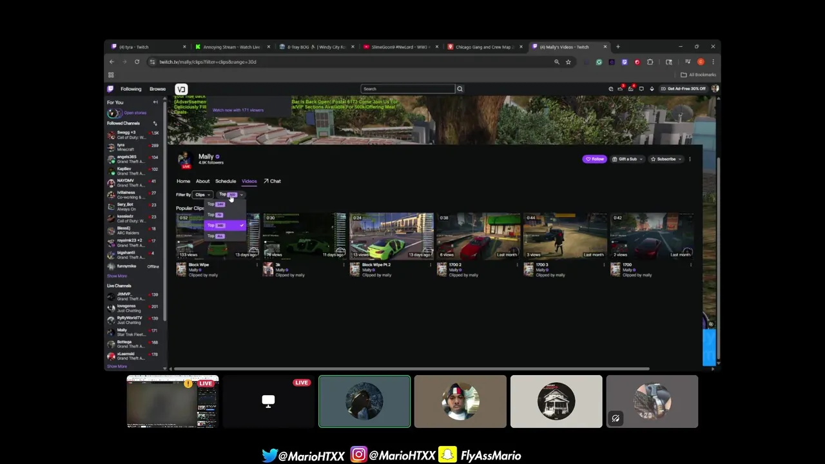Viewport: 825px width, 464px height.
Task: Open the Chrome extensions puzzle icon
Action: [x=650, y=62]
